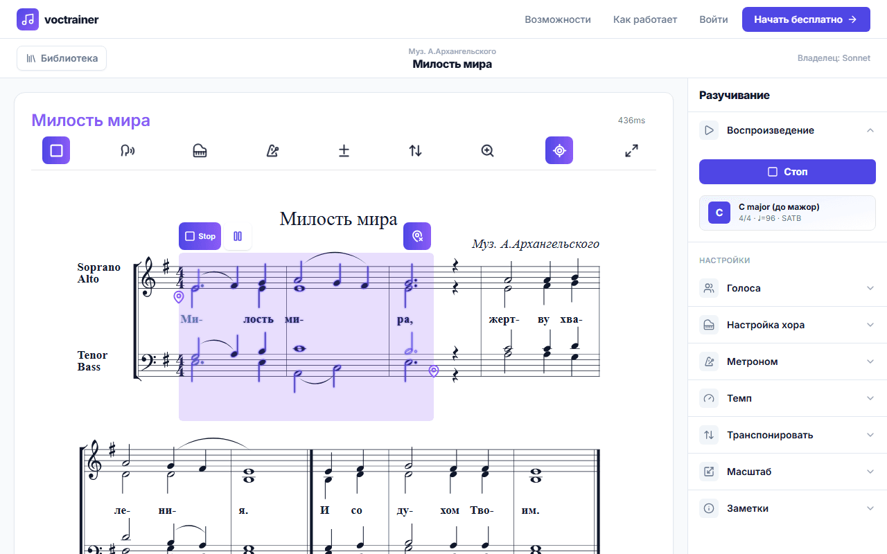Open the headphones listening tool in toolbar
Viewport: 887px width, 554px height.
coord(128,150)
